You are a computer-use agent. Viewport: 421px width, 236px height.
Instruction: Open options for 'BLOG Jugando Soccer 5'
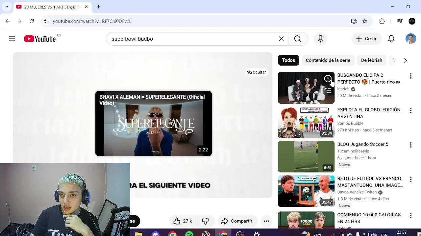point(411,145)
